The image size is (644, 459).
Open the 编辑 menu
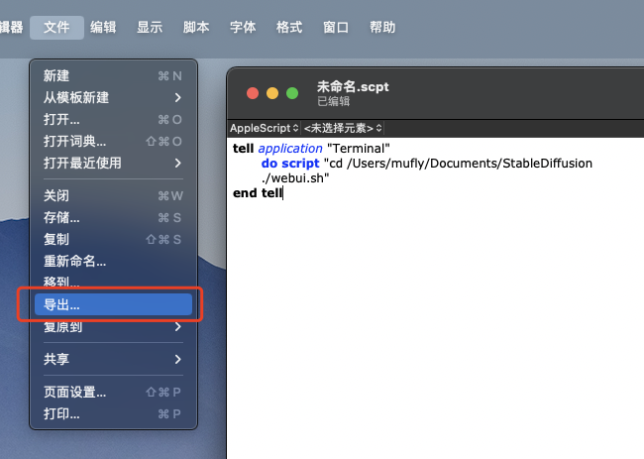coord(103,28)
